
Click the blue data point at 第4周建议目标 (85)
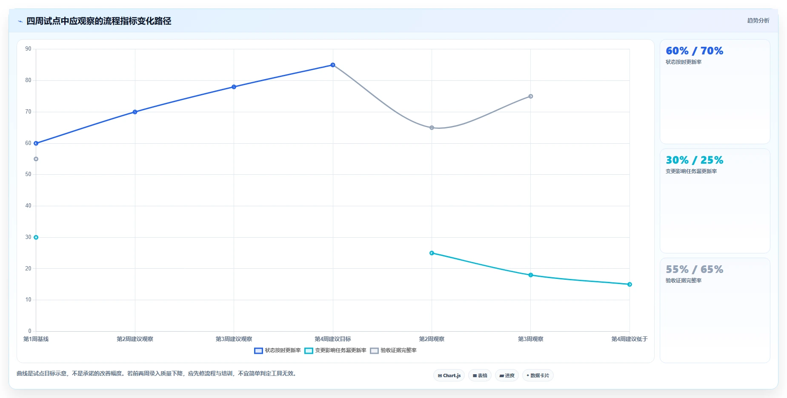[333, 65]
